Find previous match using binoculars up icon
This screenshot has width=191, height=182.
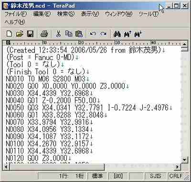coord(127,34)
